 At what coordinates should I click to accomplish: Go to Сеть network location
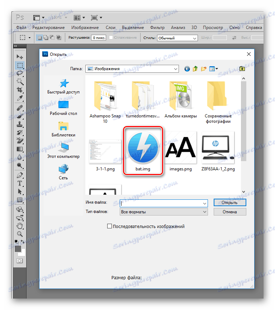(63, 172)
